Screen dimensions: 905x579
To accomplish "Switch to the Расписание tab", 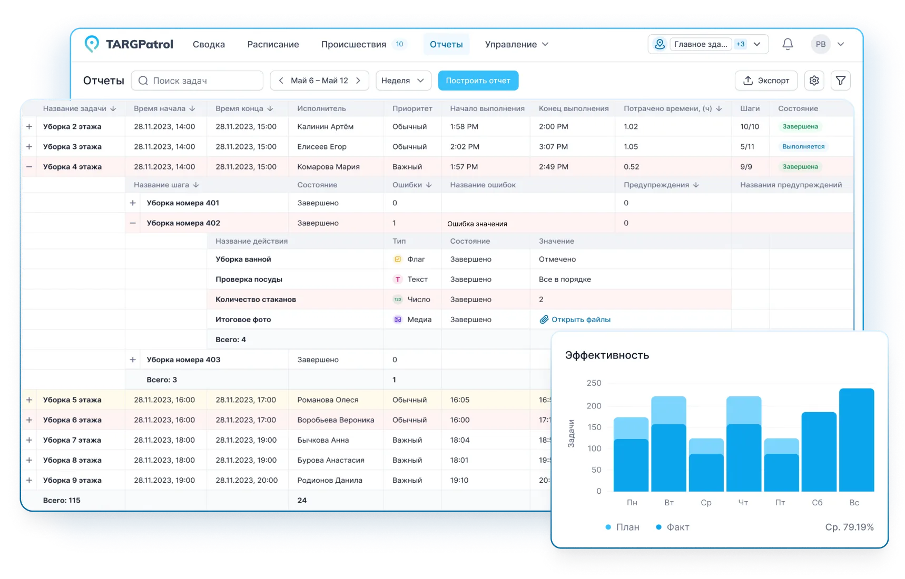I will (273, 44).
